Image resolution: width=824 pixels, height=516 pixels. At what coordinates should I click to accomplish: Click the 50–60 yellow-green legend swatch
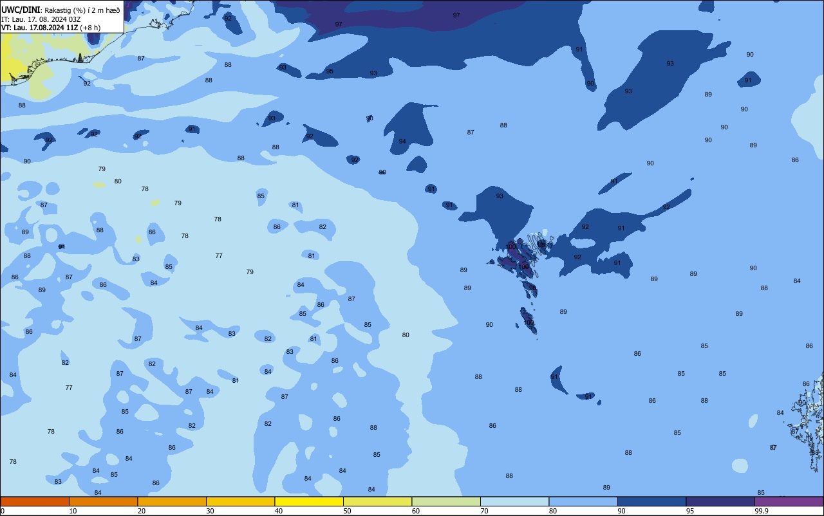tap(377, 501)
